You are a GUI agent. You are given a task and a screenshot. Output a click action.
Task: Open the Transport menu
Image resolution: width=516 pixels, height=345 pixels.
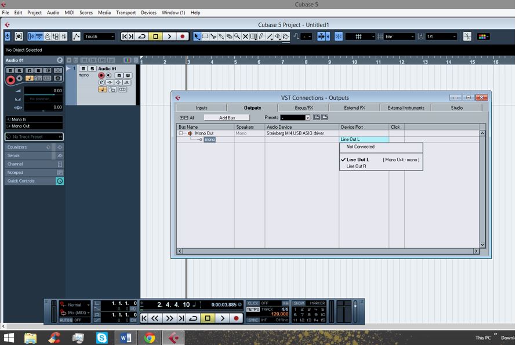tap(126, 13)
